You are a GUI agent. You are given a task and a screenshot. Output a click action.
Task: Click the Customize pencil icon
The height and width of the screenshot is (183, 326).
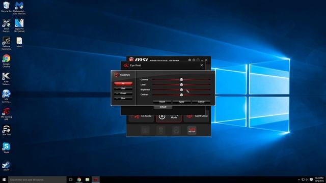point(116,75)
